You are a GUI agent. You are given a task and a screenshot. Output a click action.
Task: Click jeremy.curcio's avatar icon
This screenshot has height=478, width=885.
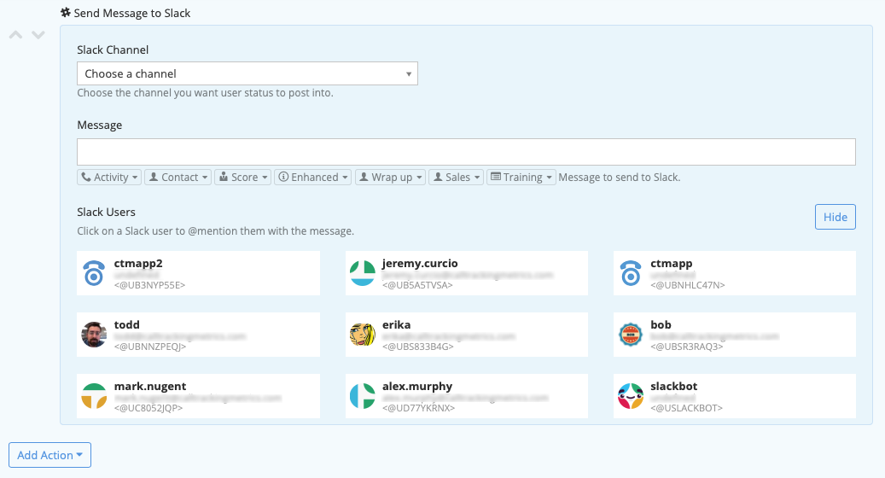coord(363,273)
